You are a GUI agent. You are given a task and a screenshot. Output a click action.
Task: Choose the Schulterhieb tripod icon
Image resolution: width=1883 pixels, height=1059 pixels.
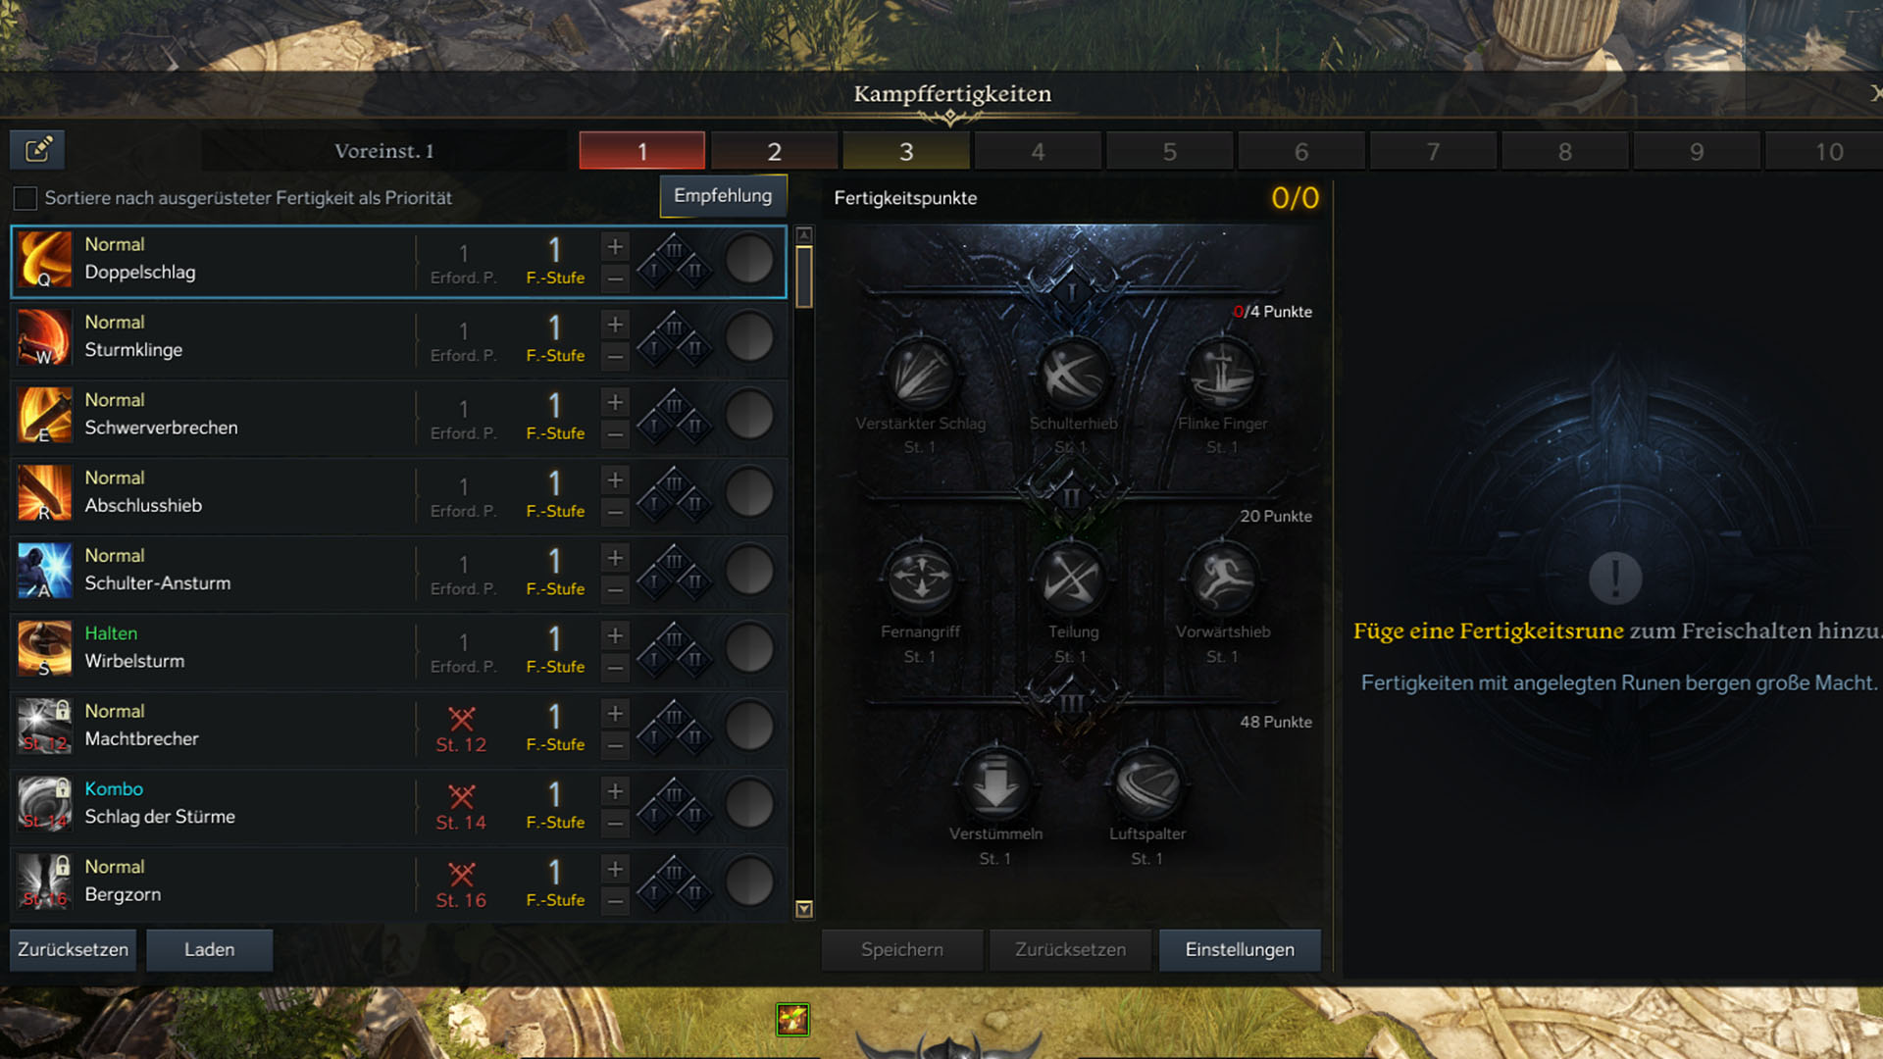[1072, 375]
